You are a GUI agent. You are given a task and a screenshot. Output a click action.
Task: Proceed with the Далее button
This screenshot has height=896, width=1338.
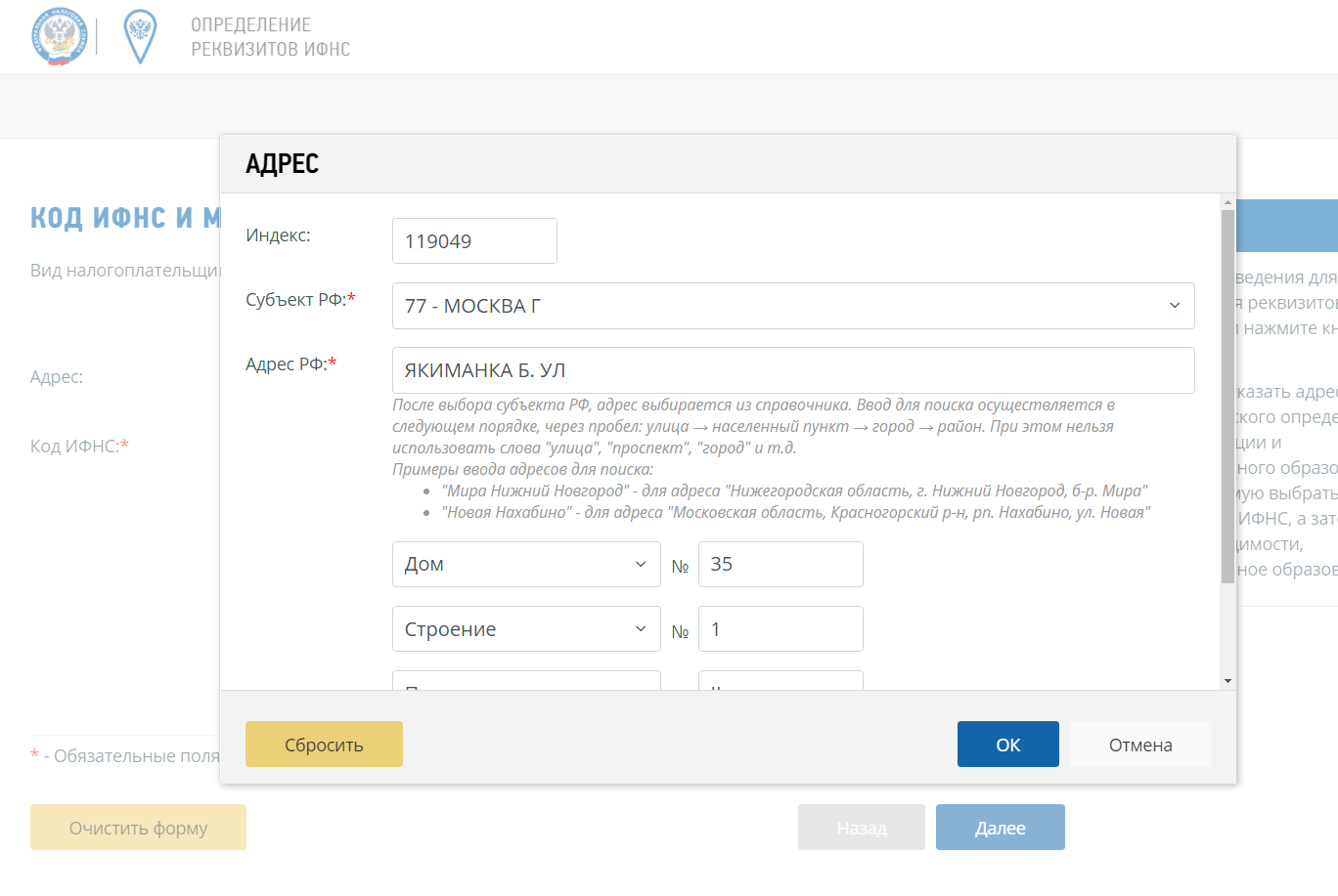click(x=1000, y=828)
